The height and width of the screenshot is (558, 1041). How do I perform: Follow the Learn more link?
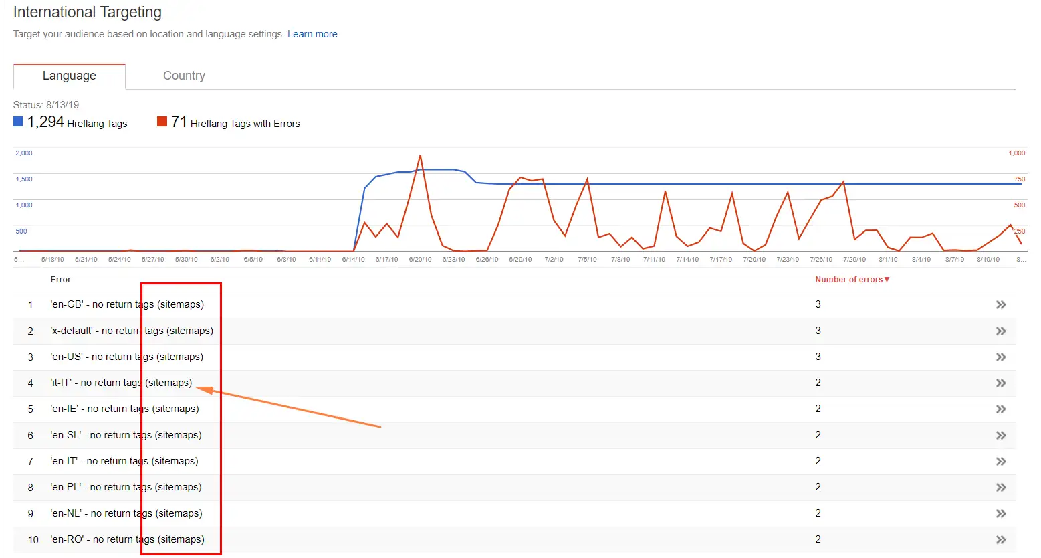point(312,34)
